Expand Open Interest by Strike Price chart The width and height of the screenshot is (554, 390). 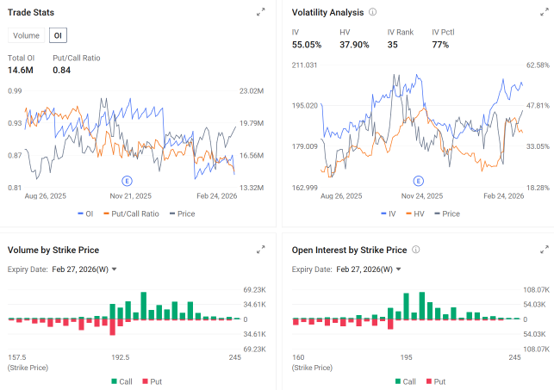(545, 250)
